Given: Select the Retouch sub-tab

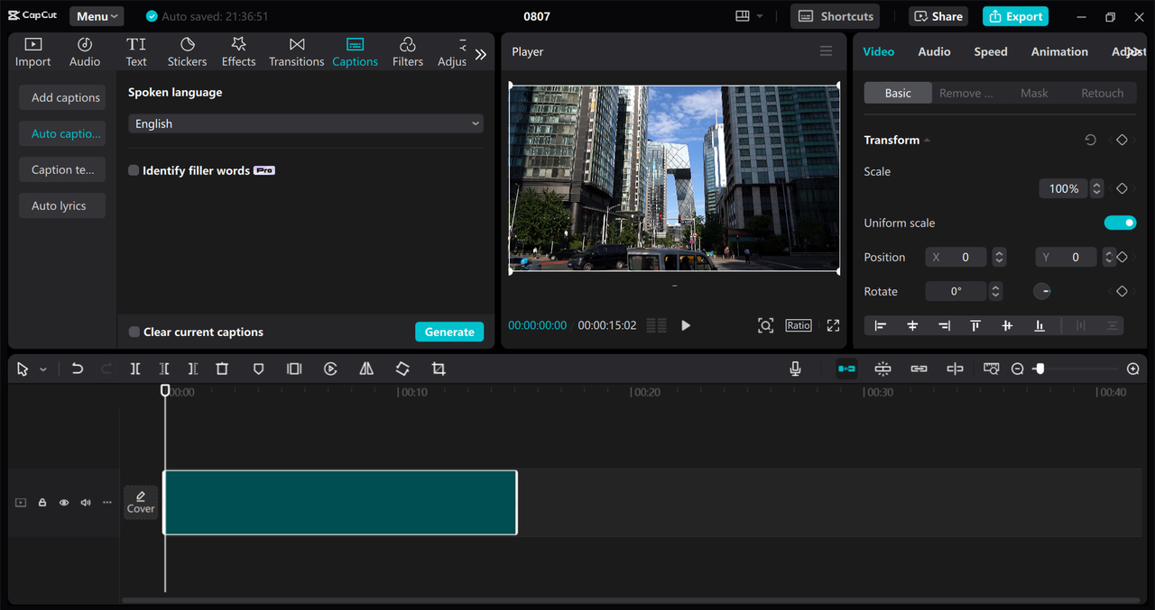Looking at the screenshot, I should pos(1103,93).
